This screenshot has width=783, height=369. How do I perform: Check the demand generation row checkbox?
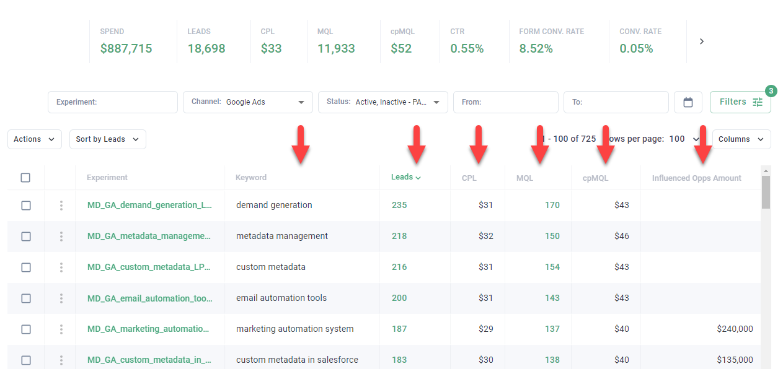[25, 206]
